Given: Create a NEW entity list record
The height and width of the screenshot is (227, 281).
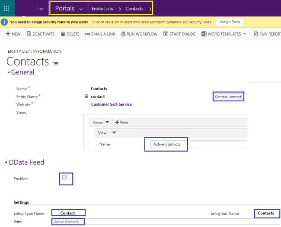Looking at the screenshot, I should click(x=13, y=34).
